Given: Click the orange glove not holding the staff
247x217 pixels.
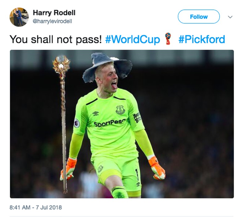Looking at the screenshot, I should coord(157,169).
